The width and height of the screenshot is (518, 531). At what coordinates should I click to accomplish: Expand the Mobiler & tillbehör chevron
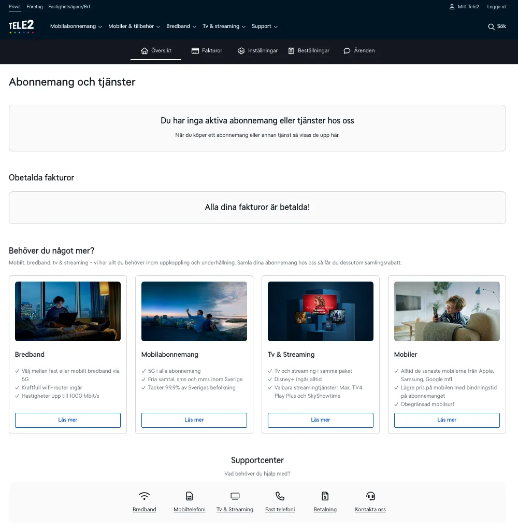point(158,27)
